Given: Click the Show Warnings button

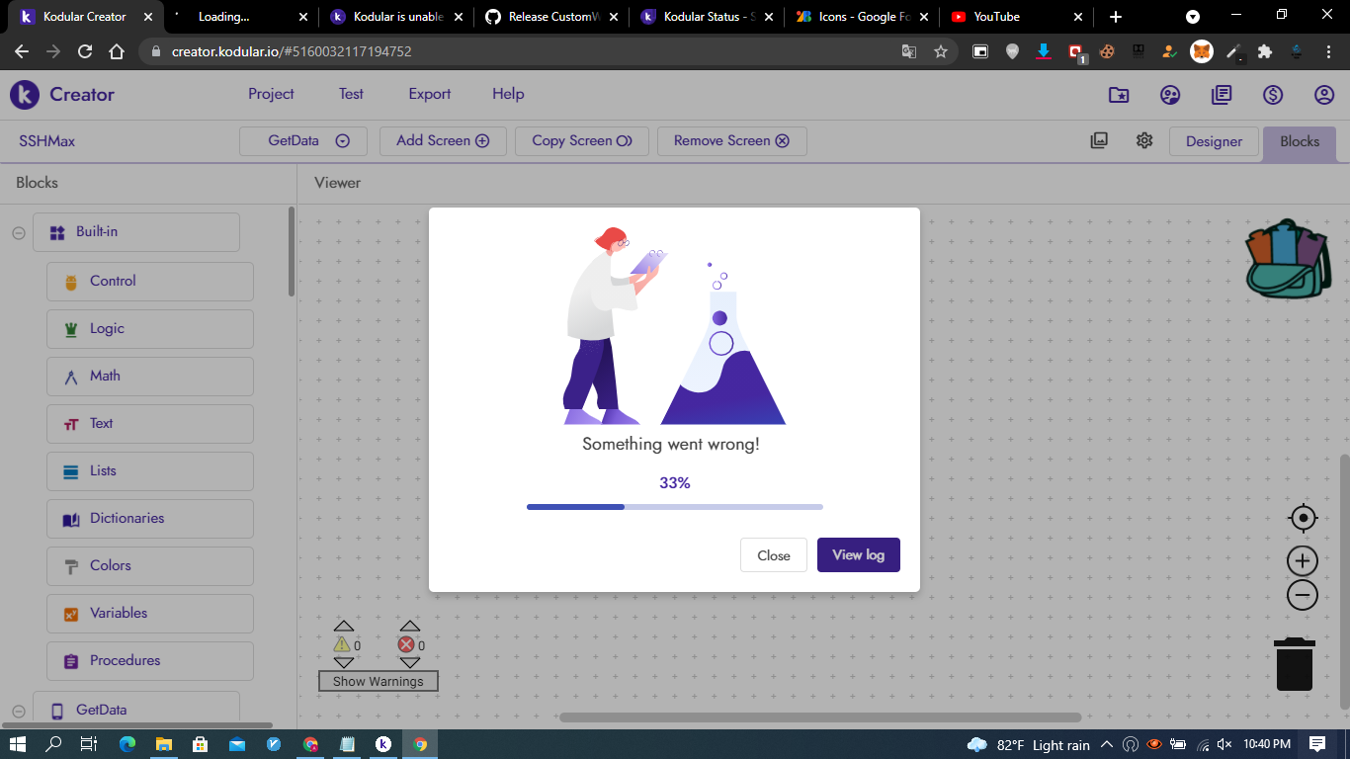Looking at the screenshot, I should (x=379, y=681).
